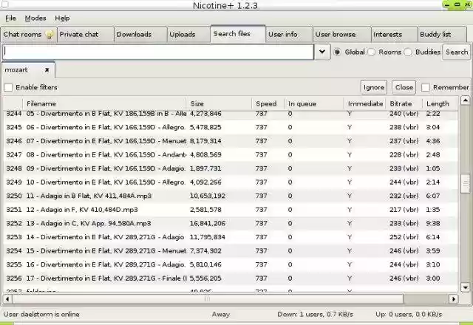Tick the Remember checkbox
The width and height of the screenshot is (473, 325).
coord(426,87)
